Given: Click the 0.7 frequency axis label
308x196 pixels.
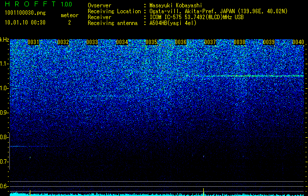Looking at the screenshot, I should (x=4, y=162).
